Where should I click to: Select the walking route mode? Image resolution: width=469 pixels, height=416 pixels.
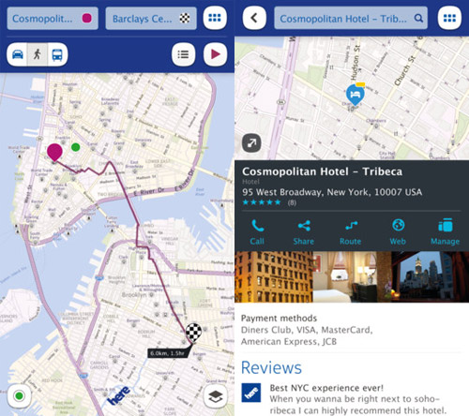click(x=38, y=54)
